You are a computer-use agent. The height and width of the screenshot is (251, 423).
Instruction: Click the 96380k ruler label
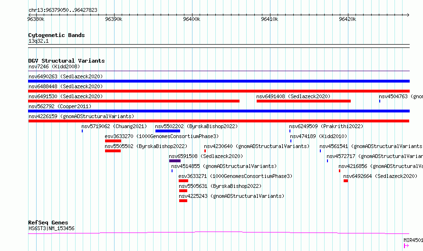coord(36,19)
